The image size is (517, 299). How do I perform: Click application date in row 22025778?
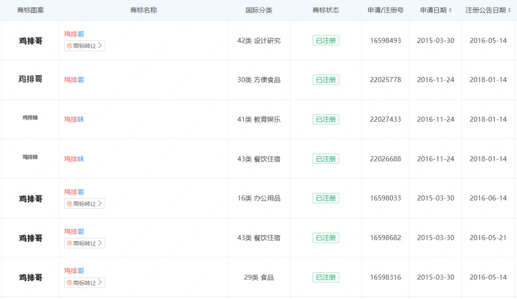[436, 80]
